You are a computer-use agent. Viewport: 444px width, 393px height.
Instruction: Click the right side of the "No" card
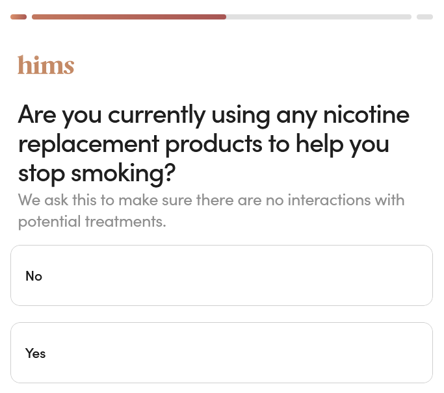pos(390,275)
